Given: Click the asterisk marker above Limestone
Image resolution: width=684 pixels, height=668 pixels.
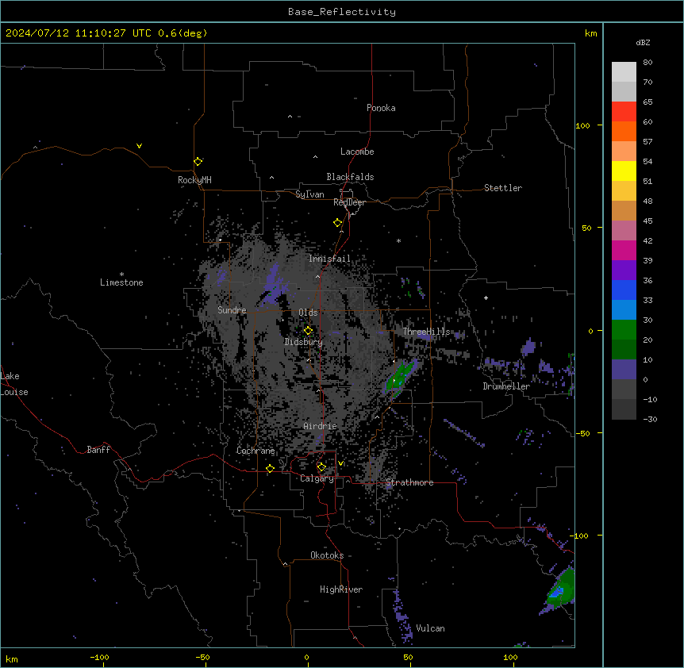Looking at the screenshot, I should (x=121, y=274).
